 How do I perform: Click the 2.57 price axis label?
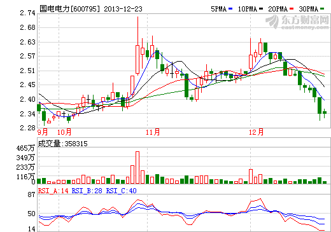point(27,56)
